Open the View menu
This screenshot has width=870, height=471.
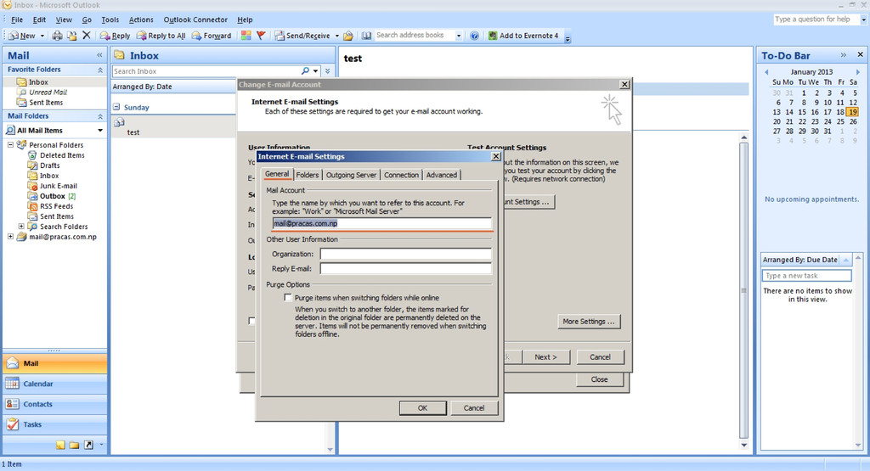(64, 20)
